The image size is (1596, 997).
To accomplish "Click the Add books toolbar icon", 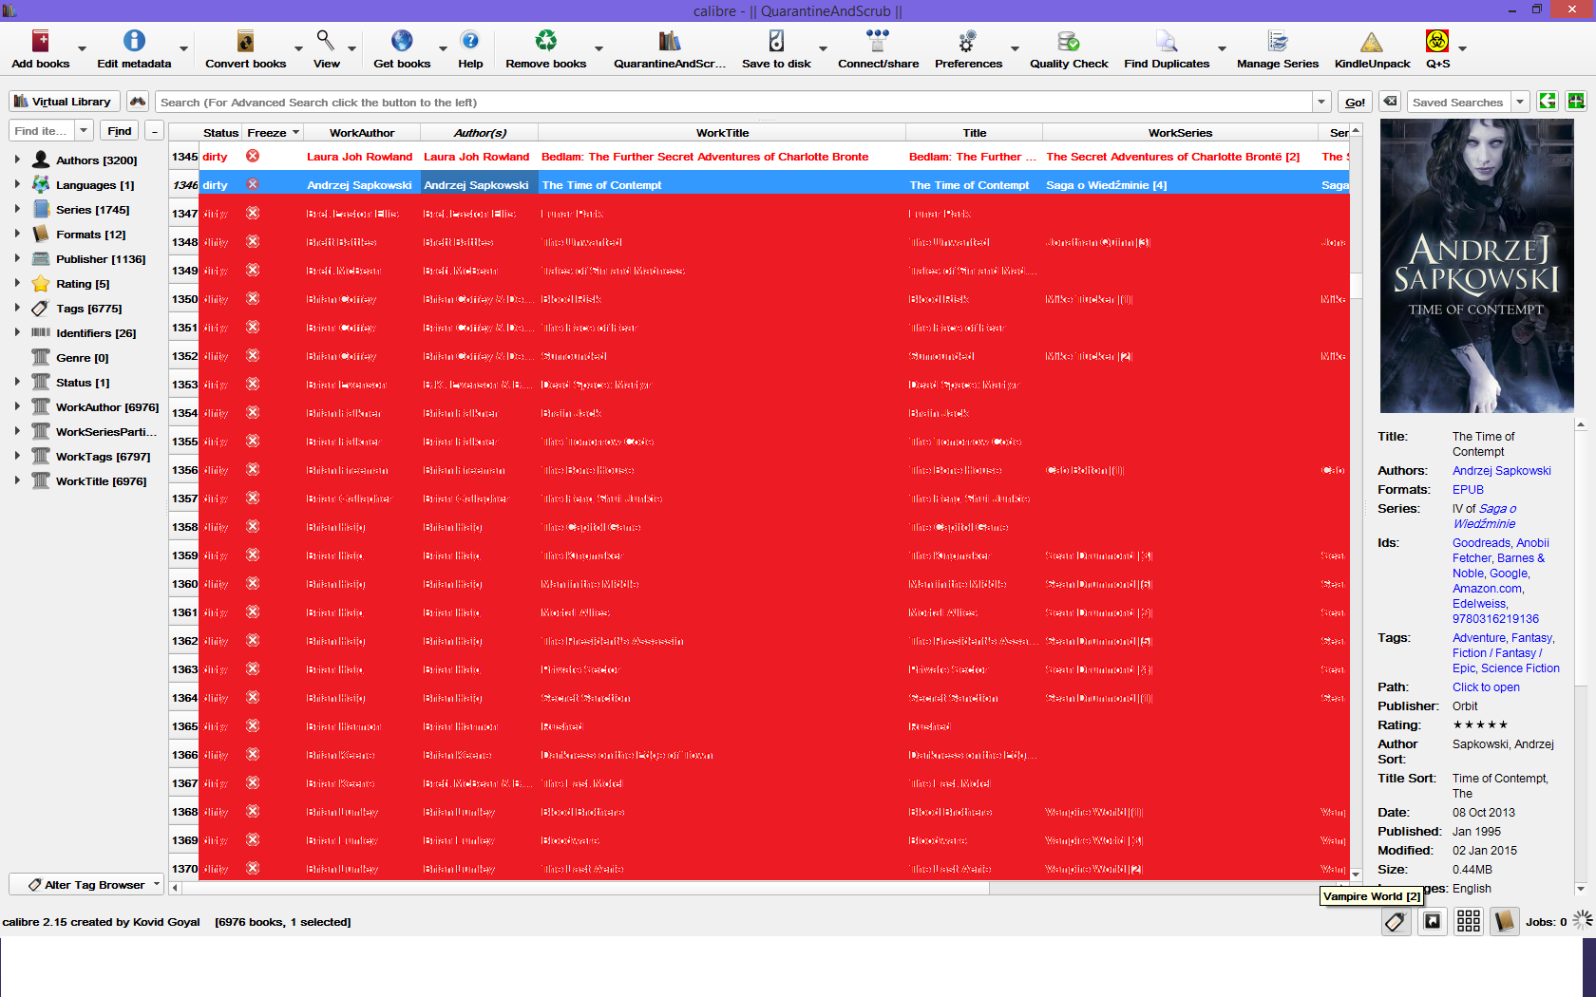I will coord(40,42).
